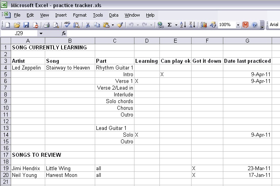The image size is (280, 186).
Task: Select the Date last practiced header cell
Action: (247, 61)
